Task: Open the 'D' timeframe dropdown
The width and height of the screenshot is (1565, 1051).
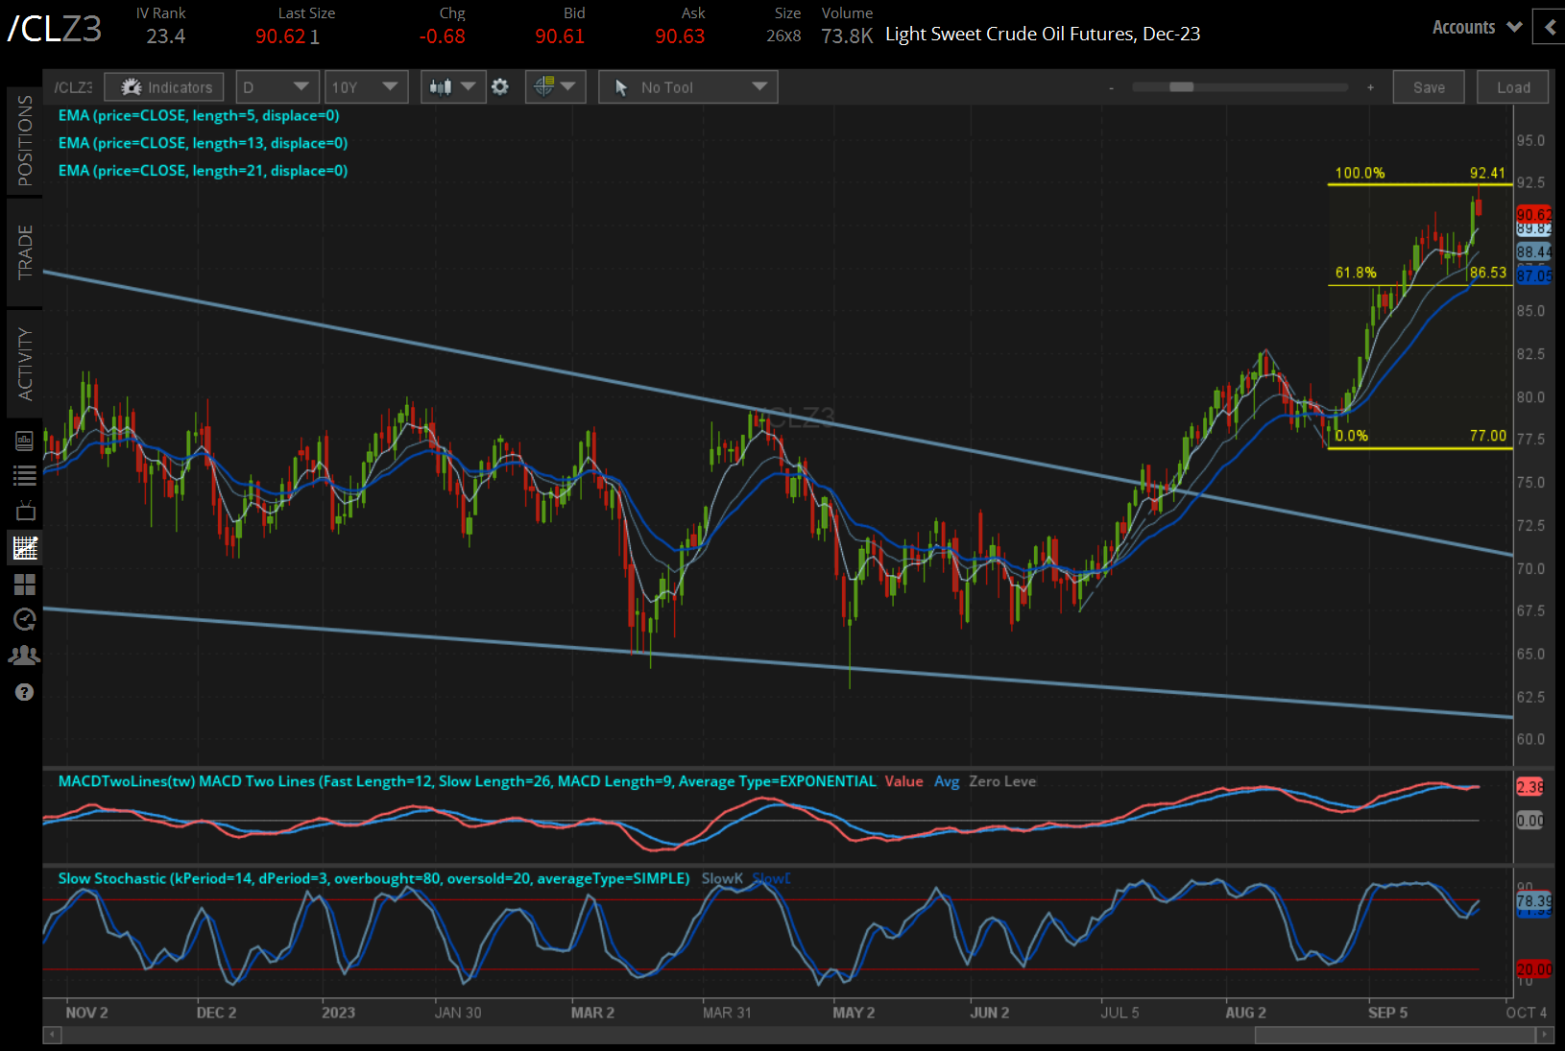Action: tap(277, 86)
